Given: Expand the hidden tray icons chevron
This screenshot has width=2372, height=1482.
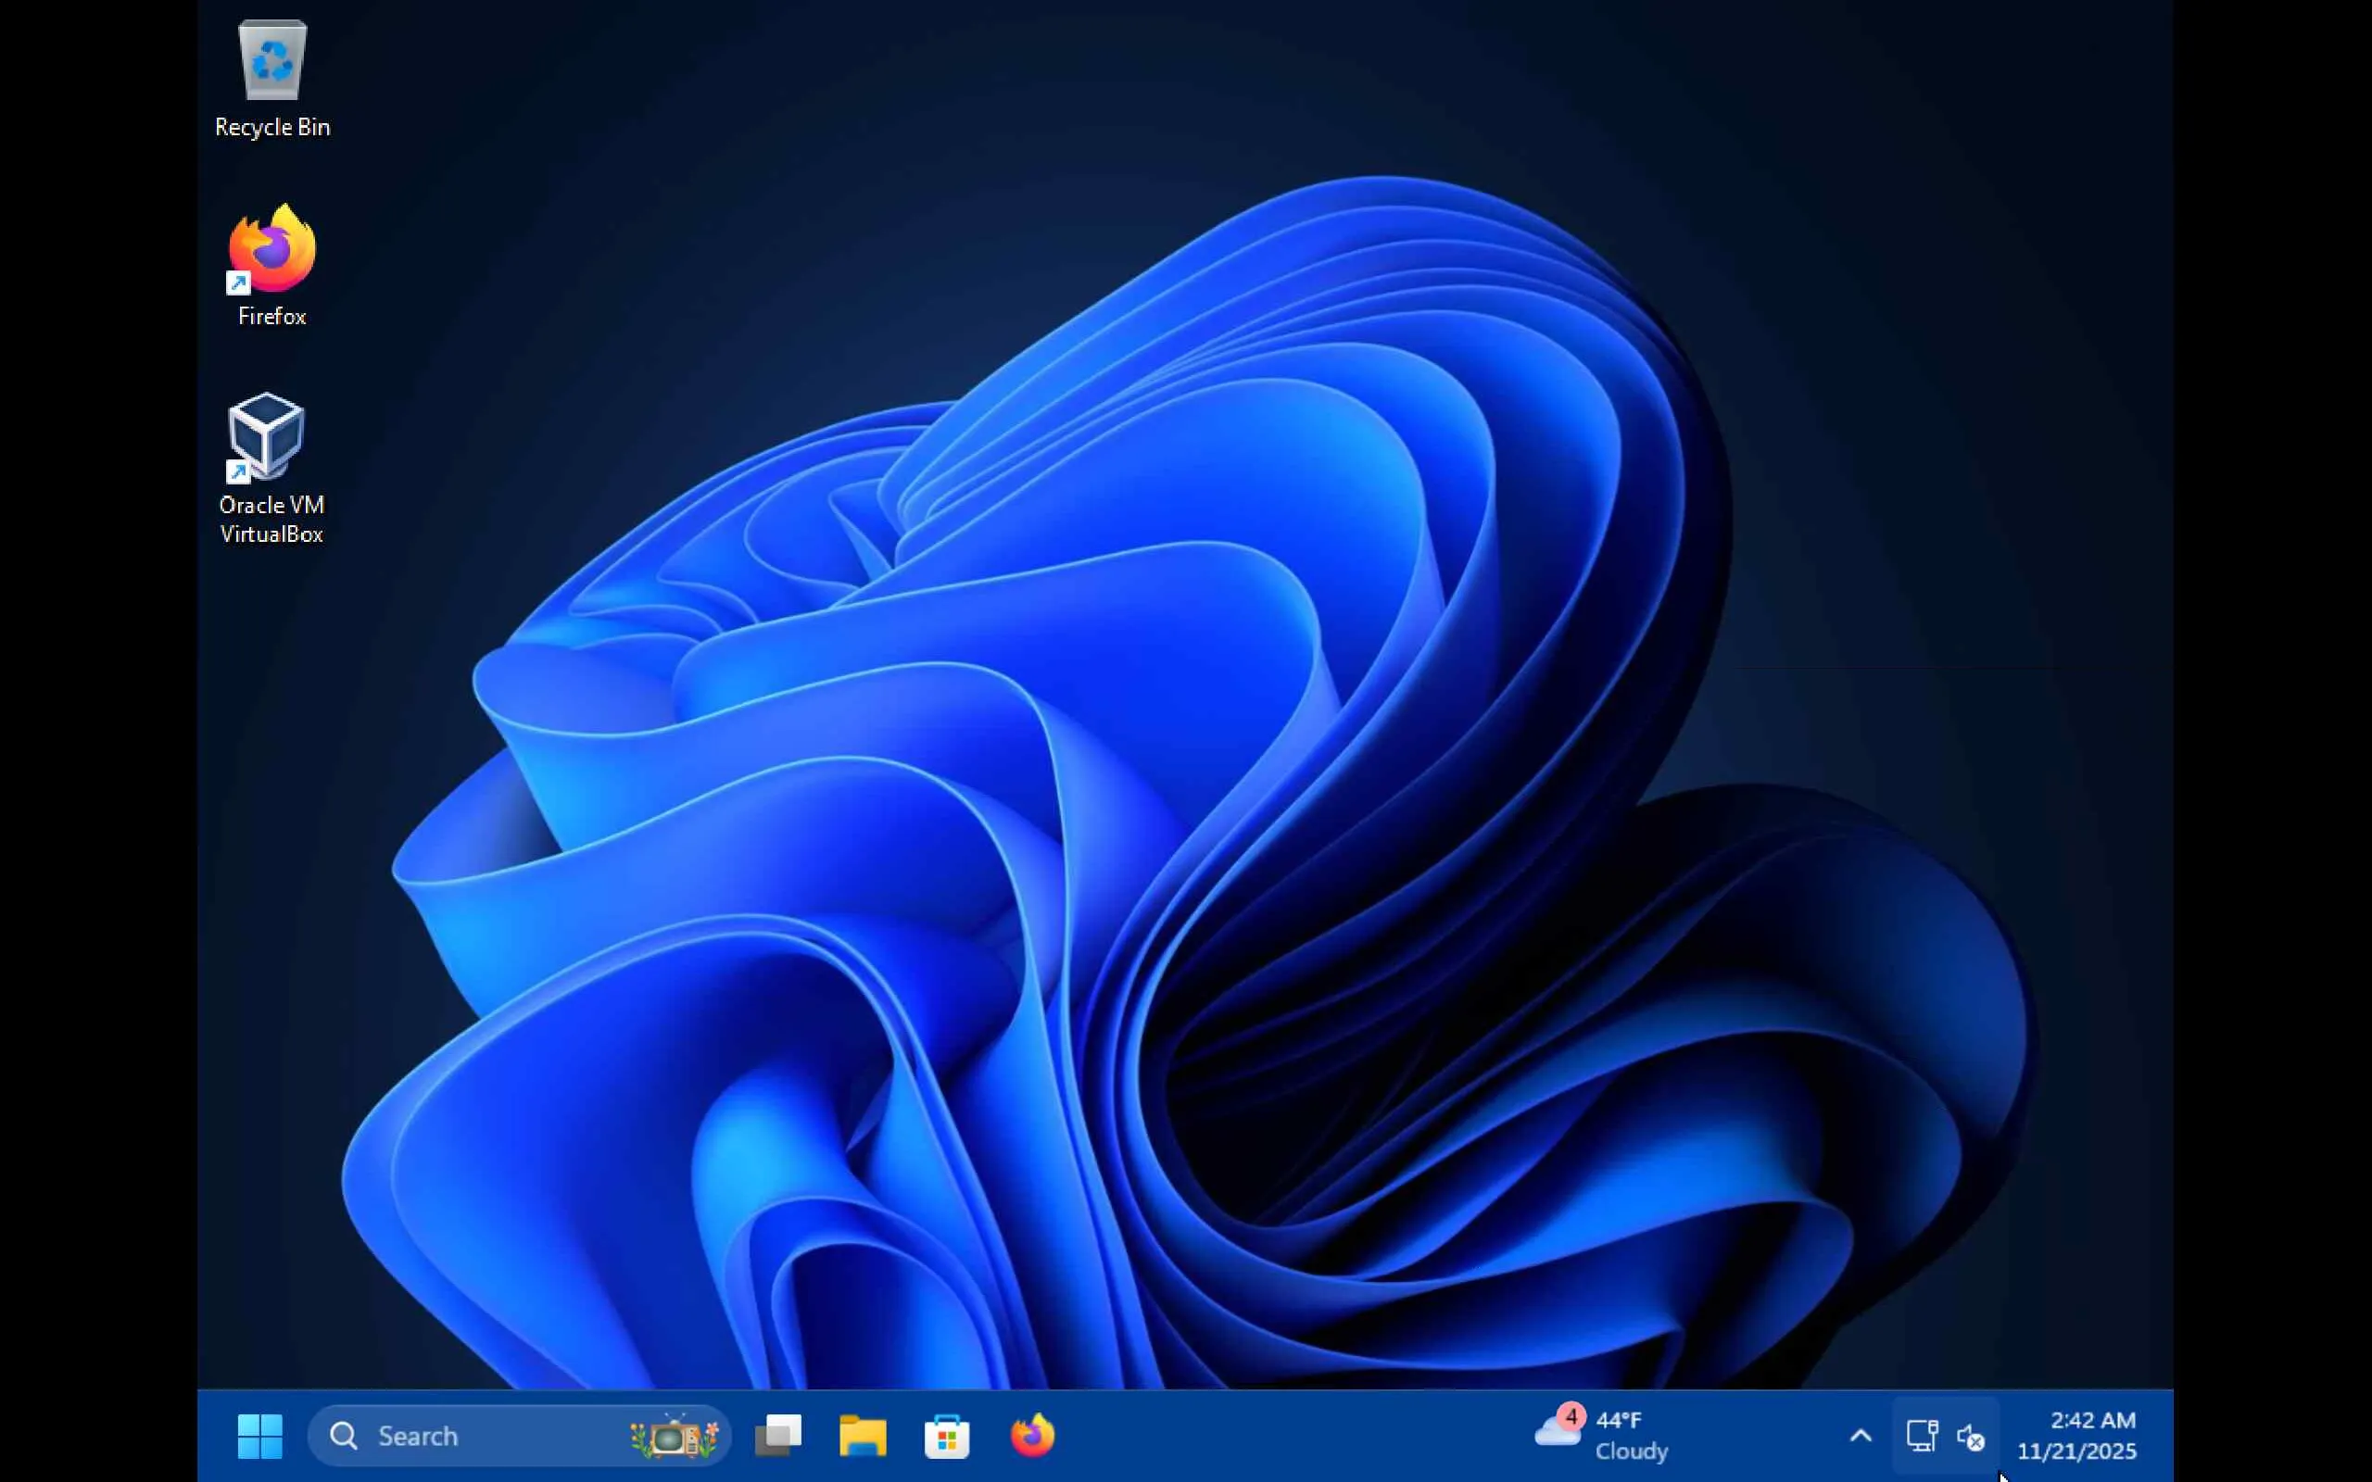Looking at the screenshot, I should pos(1860,1436).
